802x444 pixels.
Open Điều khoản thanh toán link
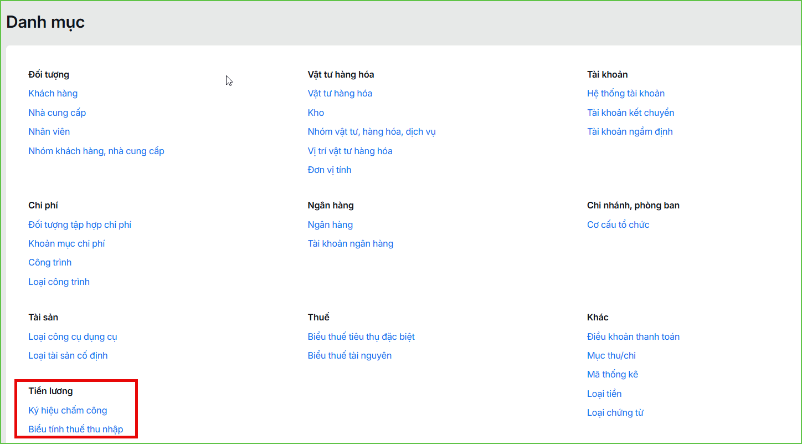[x=633, y=336]
